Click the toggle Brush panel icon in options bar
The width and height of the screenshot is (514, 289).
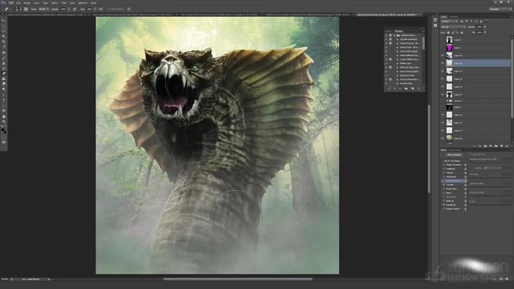click(x=25, y=9)
